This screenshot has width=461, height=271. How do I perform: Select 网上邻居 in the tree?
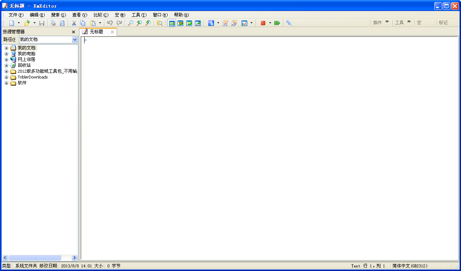[27, 60]
